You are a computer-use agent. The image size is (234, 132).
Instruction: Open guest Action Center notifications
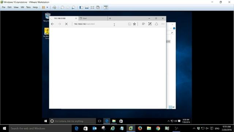(x=179, y=121)
